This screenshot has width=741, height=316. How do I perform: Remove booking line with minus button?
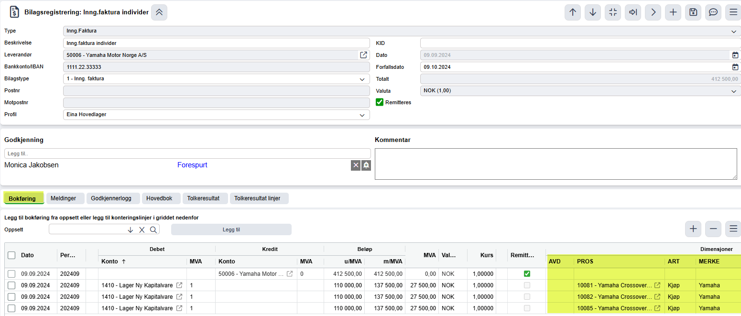pos(713,229)
